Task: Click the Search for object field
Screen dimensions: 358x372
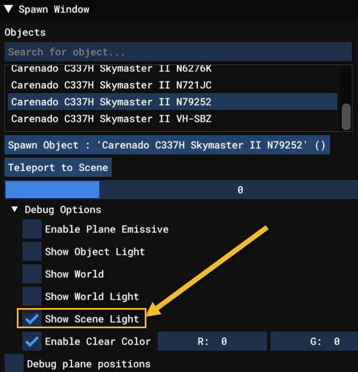Action: pos(178,52)
